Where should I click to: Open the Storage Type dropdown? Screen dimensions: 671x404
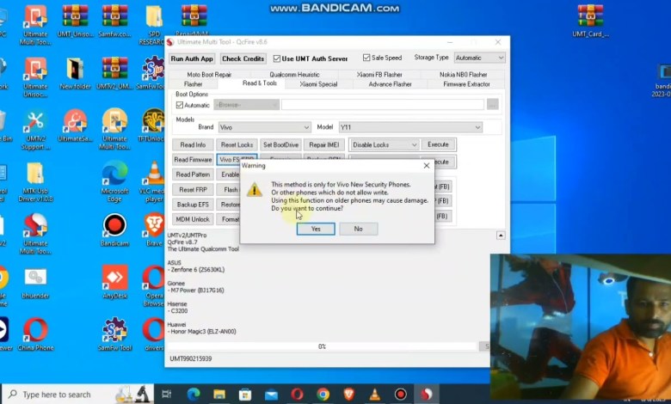[479, 58]
